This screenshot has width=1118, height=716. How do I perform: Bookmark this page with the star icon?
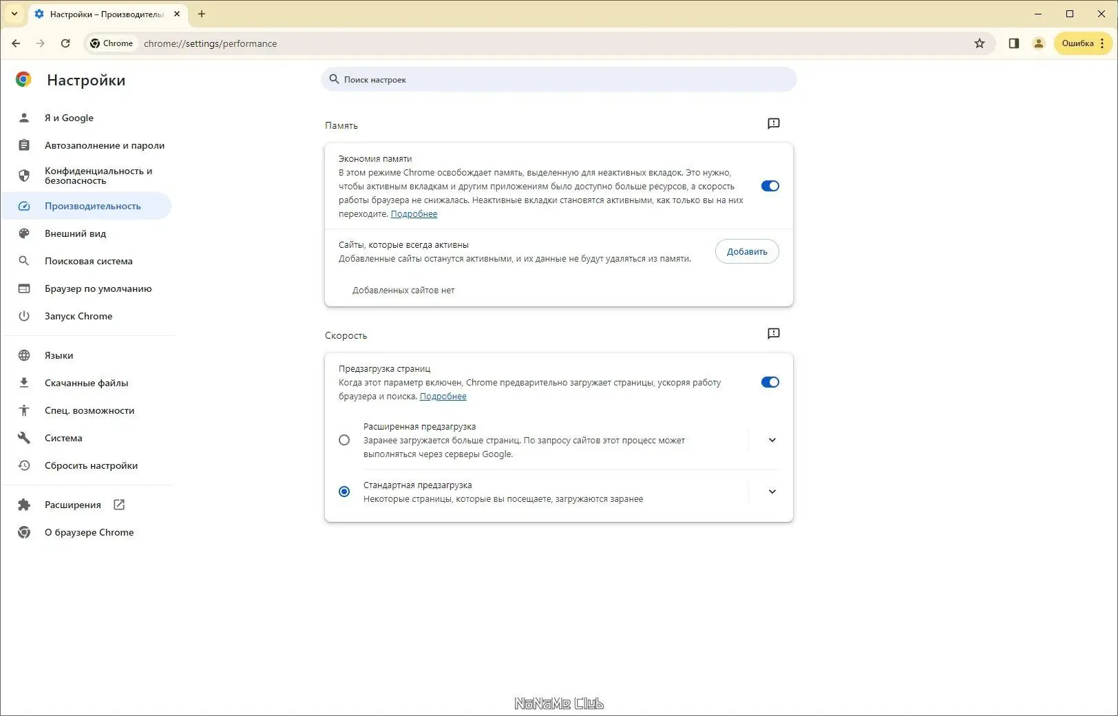click(980, 43)
